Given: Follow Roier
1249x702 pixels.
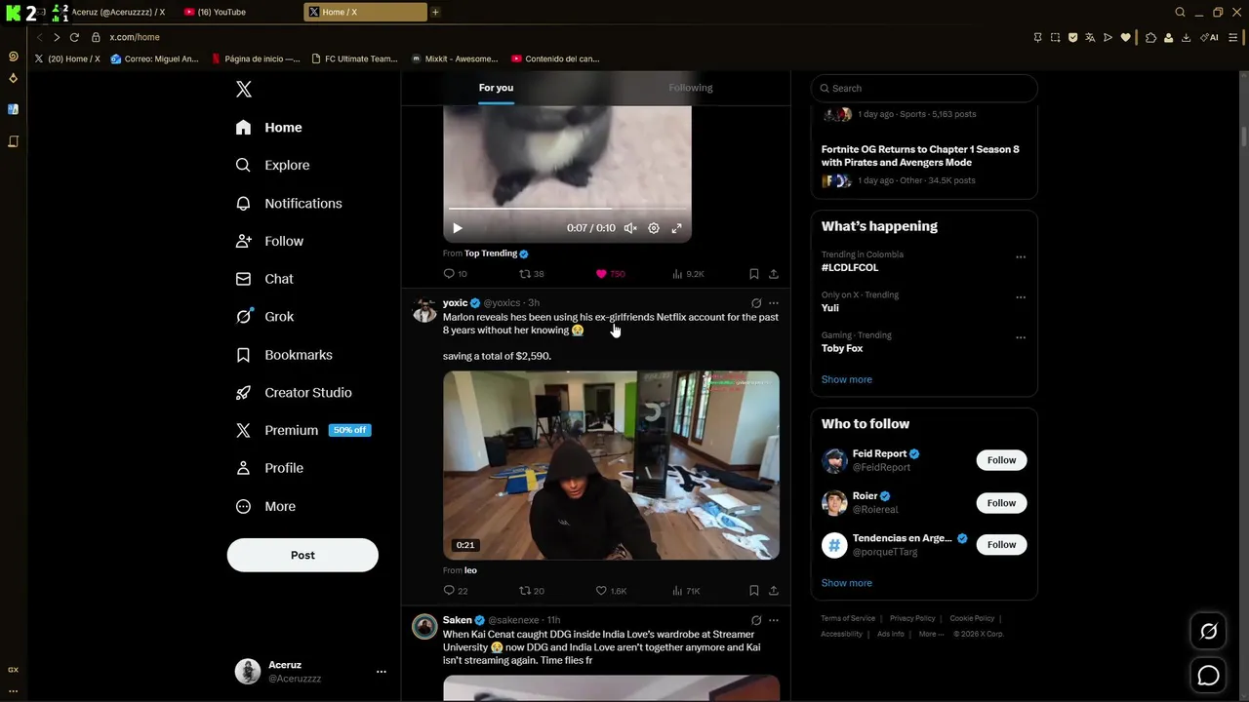Looking at the screenshot, I should (1001, 503).
